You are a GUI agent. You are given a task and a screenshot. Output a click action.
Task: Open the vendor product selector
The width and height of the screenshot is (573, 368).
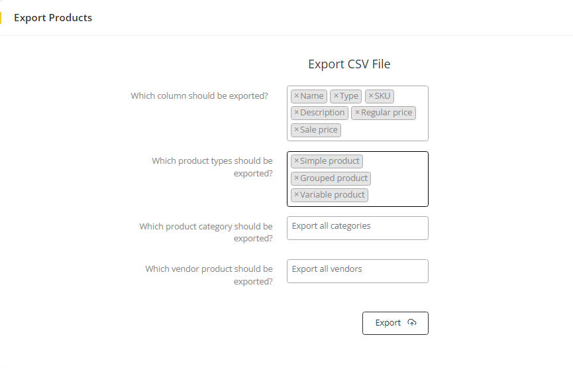point(357,271)
